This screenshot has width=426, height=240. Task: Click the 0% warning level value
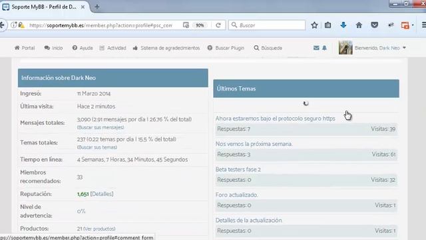pos(81,211)
